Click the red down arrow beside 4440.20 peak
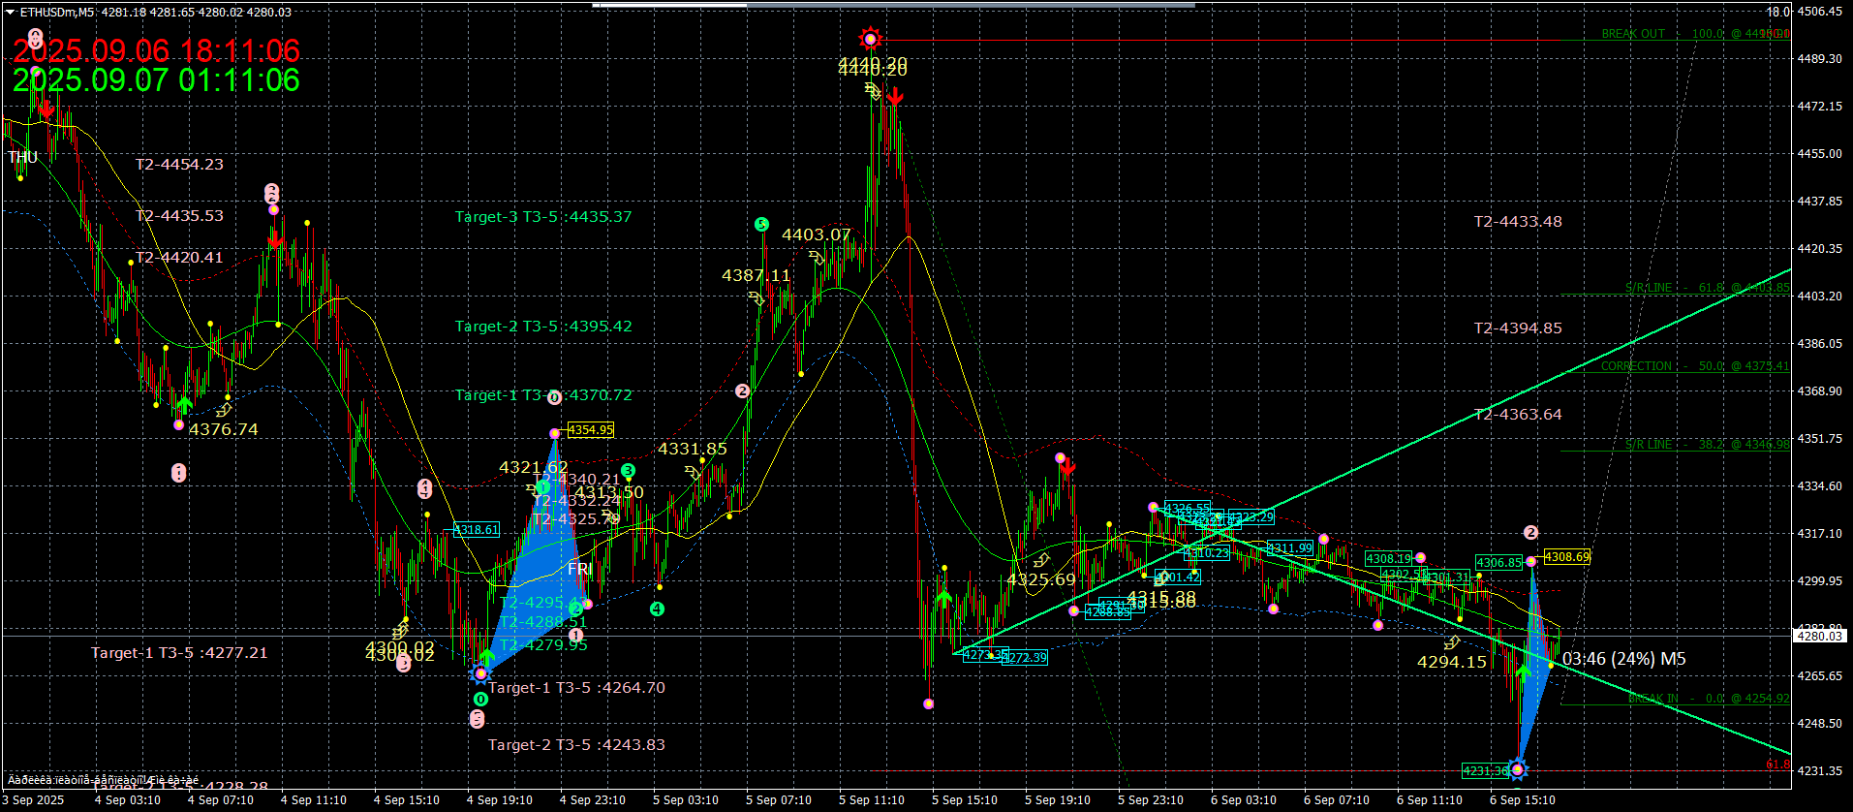The image size is (1853, 812). 895,96
